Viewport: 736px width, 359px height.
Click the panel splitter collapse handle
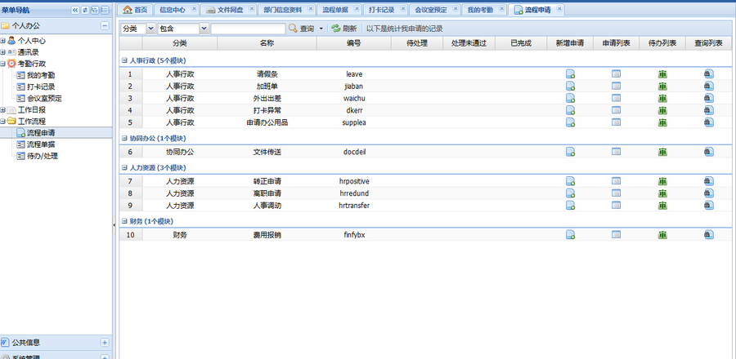click(x=114, y=226)
